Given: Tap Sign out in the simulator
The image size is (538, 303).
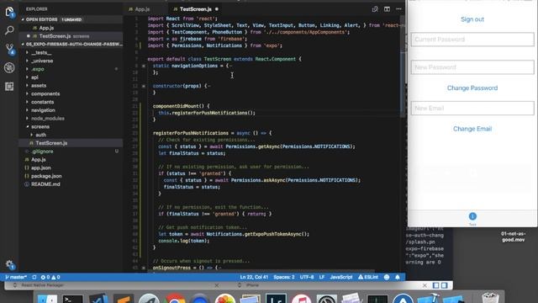Looking at the screenshot, I should (x=472, y=19).
